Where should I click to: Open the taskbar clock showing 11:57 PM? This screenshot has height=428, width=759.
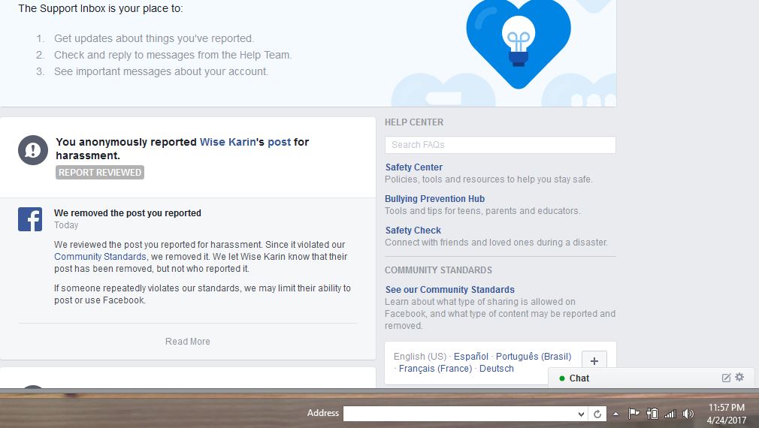click(x=727, y=414)
